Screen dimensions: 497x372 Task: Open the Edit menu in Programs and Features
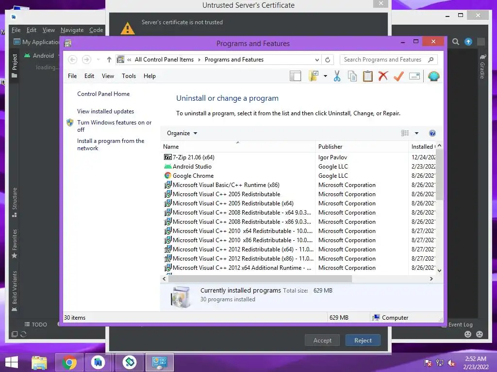coord(89,76)
